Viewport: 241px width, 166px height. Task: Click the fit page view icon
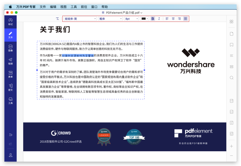[231, 134]
